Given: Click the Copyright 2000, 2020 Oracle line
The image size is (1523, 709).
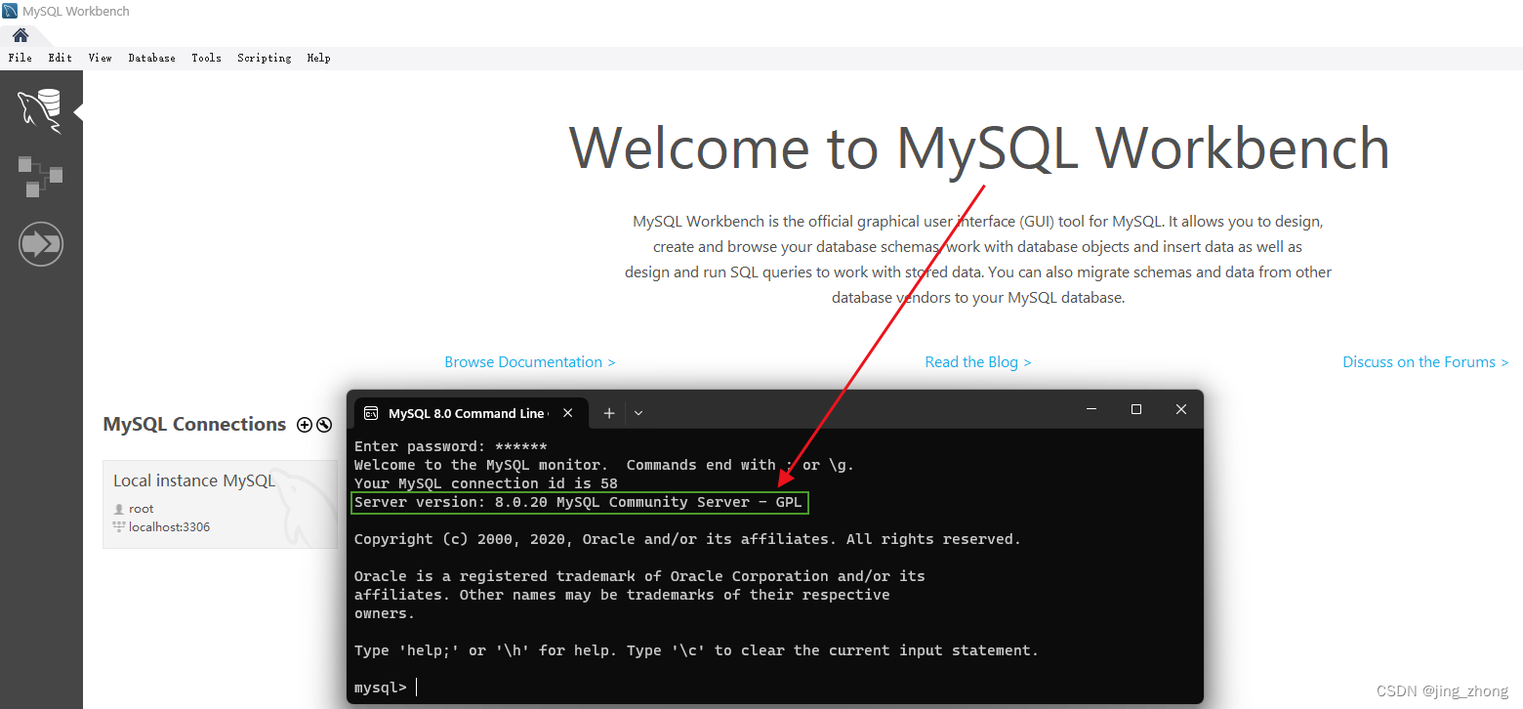Looking at the screenshot, I should point(687,539).
